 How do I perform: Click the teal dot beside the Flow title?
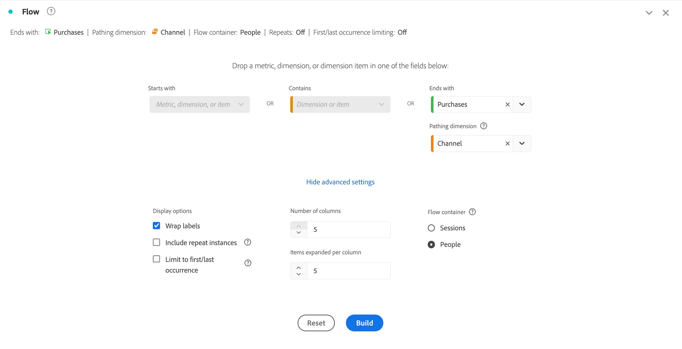pos(10,12)
